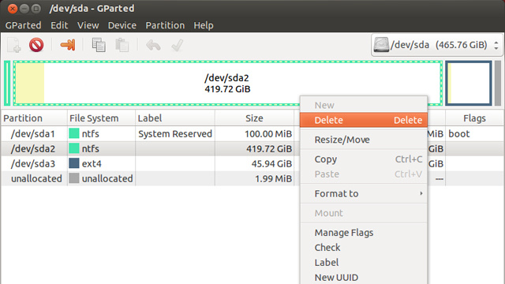Click the hard disk icon beside /dev/sda

point(381,45)
